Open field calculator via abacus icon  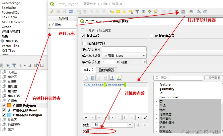[183, 12]
